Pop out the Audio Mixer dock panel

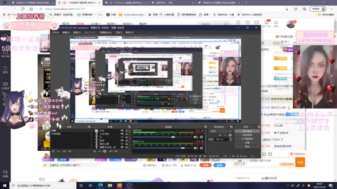[x=206, y=127]
